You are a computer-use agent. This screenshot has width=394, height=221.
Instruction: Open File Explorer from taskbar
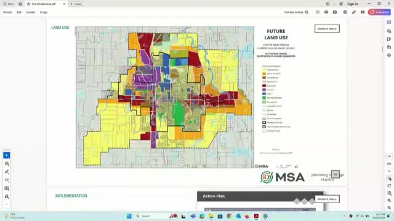point(211,216)
